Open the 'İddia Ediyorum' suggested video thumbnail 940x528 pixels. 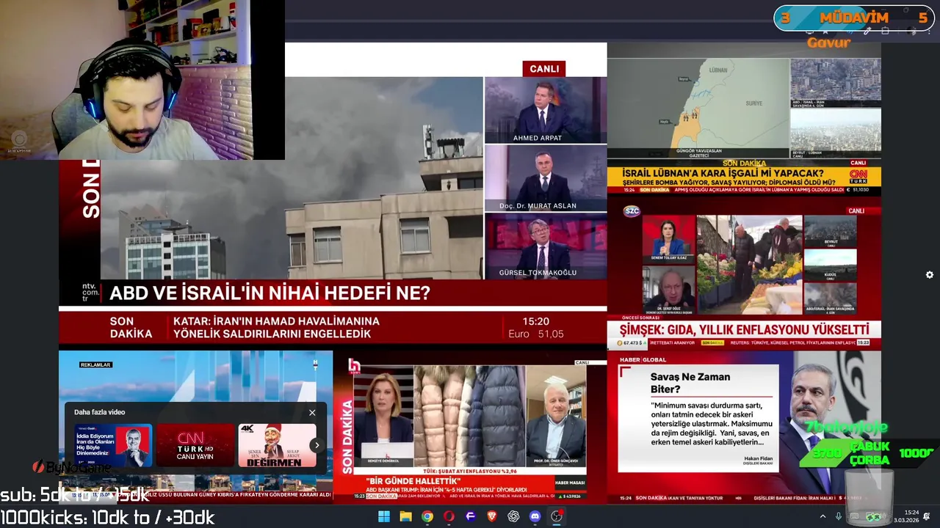pos(113,445)
